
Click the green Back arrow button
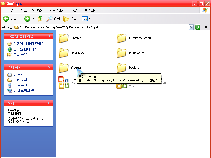pos(6,19)
